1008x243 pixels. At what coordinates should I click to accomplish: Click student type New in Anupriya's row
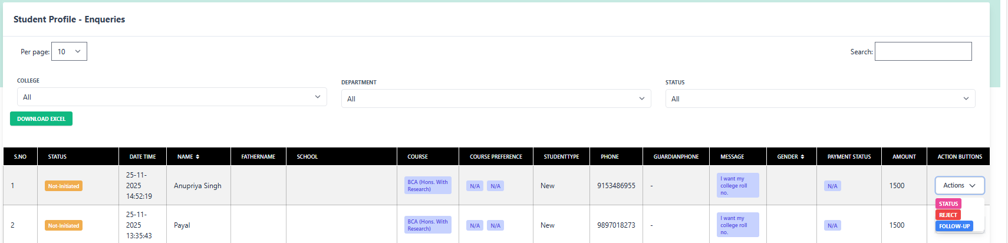coord(548,185)
